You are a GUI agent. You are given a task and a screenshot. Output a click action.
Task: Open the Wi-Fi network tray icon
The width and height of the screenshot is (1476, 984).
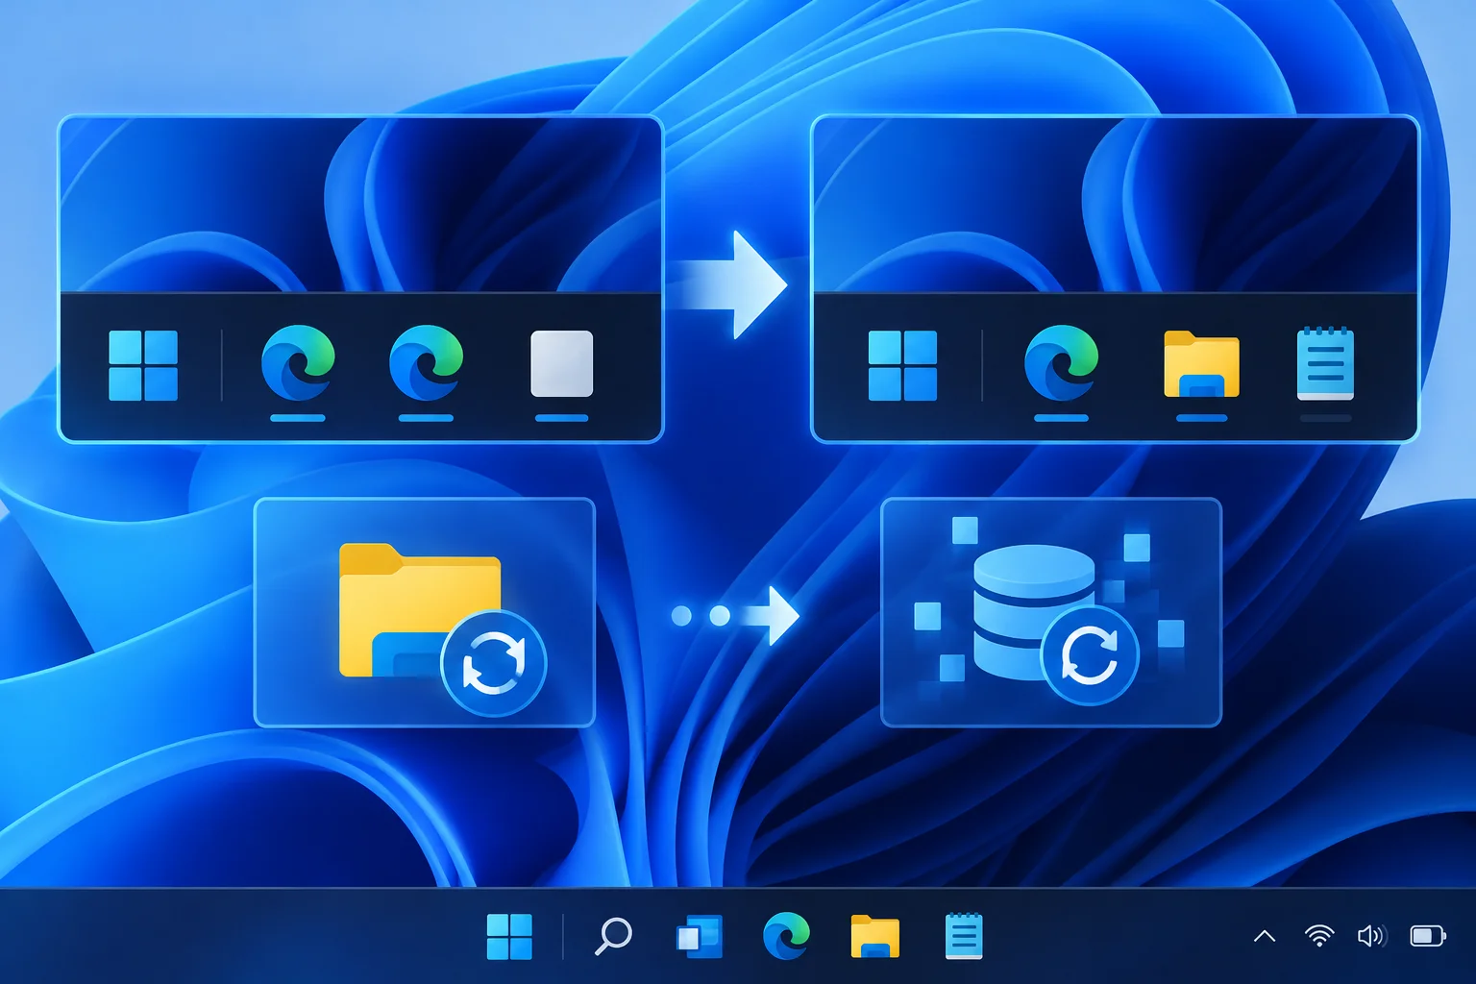(1319, 935)
